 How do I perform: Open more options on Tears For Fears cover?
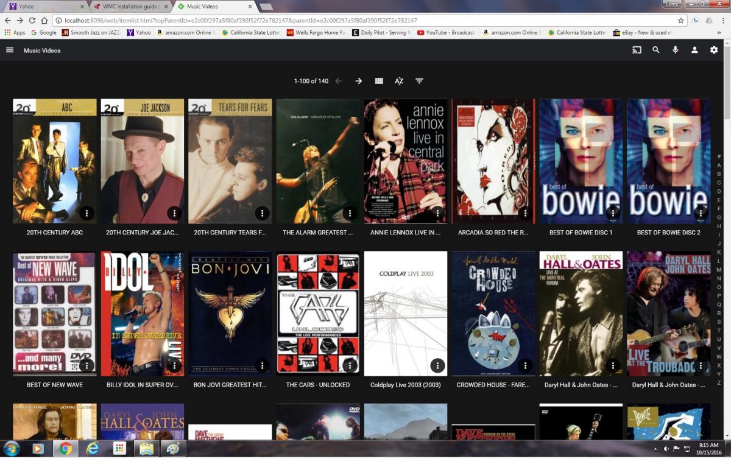click(262, 213)
